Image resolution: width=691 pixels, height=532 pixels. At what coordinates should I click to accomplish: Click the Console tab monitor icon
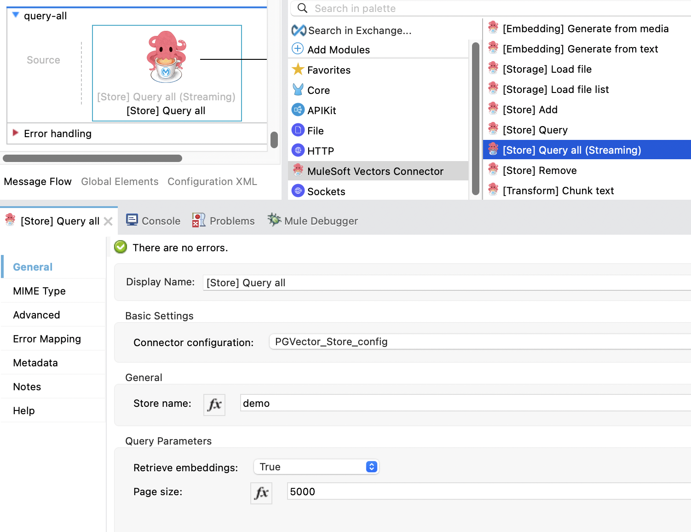(132, 220)
